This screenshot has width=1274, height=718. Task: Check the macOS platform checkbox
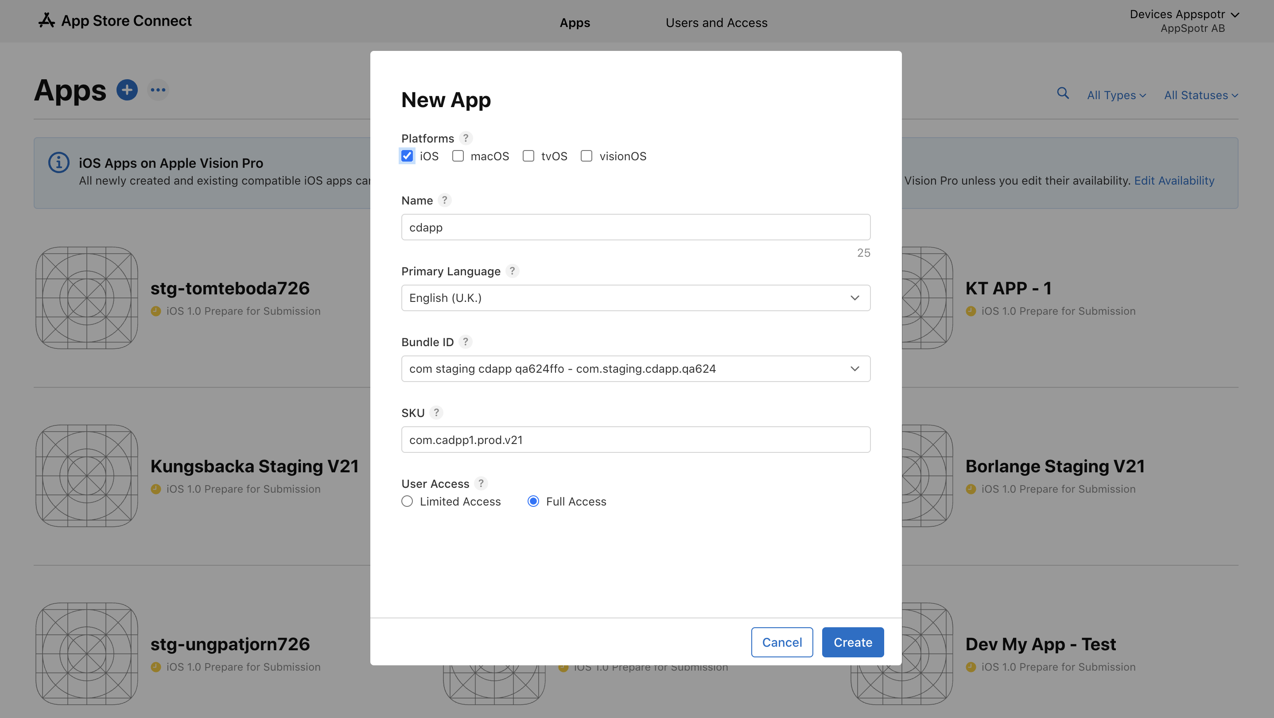coord(458,156)
